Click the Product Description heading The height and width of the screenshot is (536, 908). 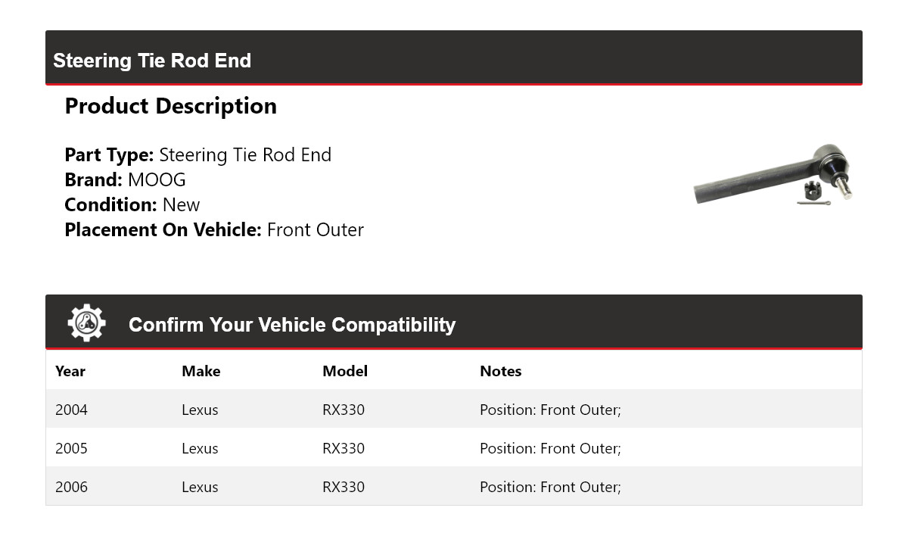pos(170,106)
